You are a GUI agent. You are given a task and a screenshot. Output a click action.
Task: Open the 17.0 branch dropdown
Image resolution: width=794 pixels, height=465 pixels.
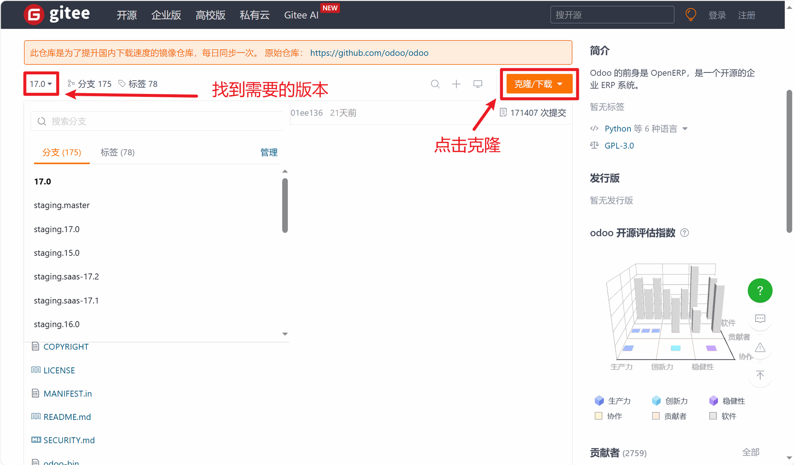[41, 84]
